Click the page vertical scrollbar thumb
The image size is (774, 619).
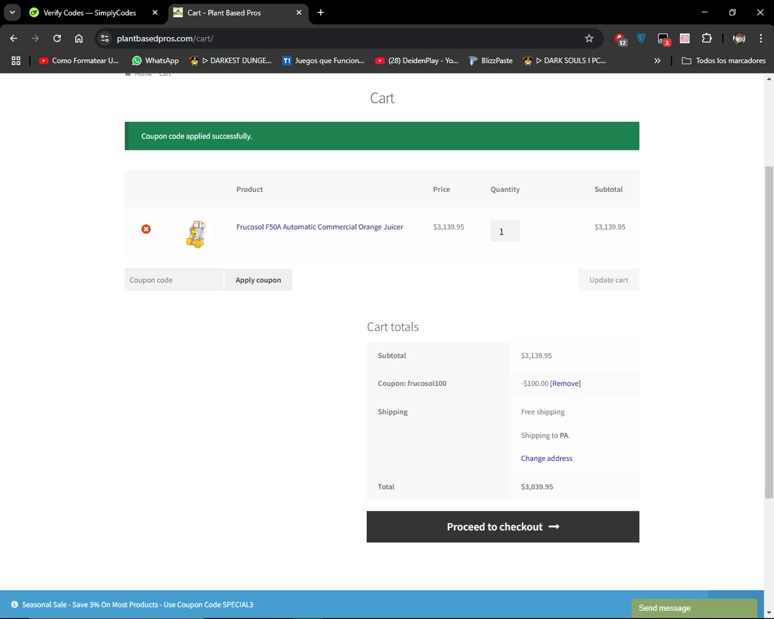769,332
